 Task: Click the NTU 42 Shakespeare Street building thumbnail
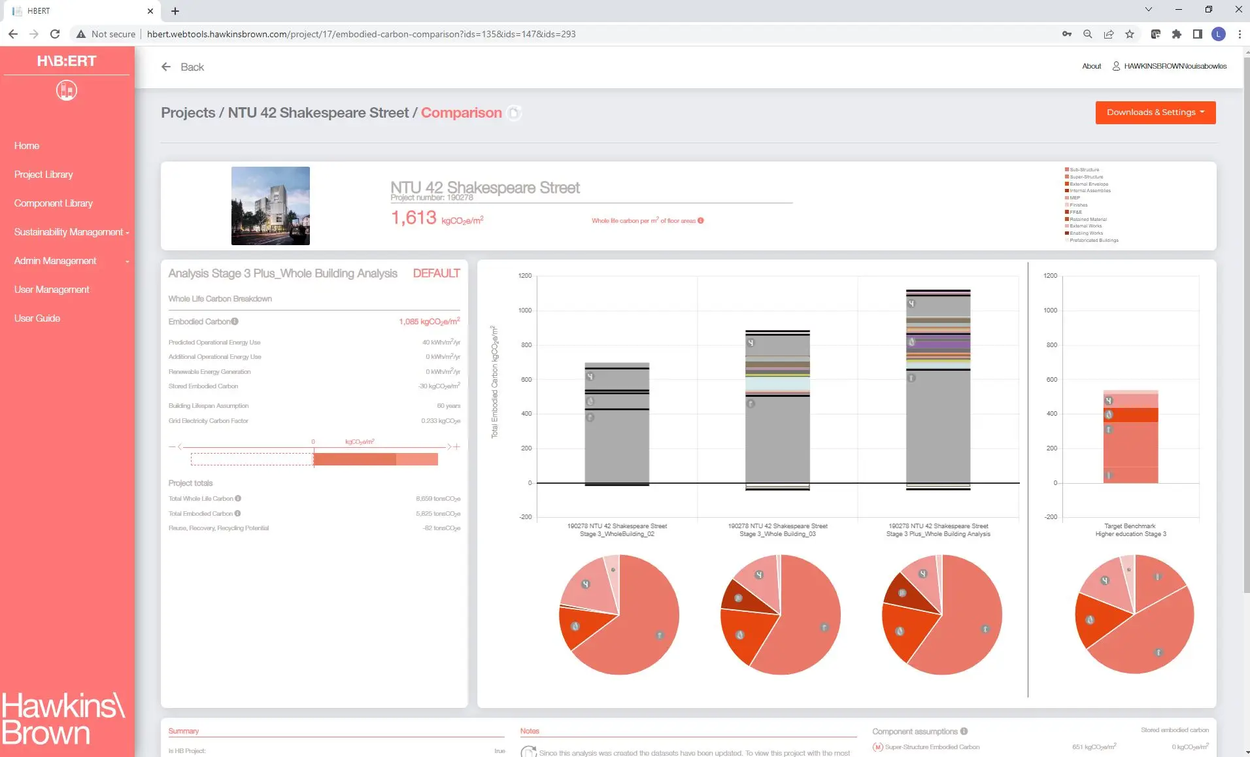(x=271, y=206)
